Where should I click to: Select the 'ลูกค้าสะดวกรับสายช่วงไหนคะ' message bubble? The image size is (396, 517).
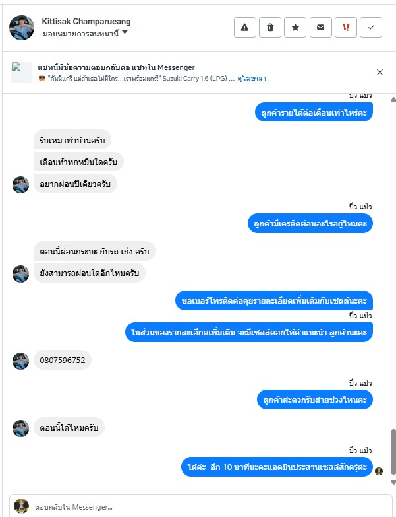(x=315, y=399)
